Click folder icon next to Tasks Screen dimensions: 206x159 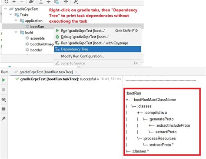pos(17,15)
